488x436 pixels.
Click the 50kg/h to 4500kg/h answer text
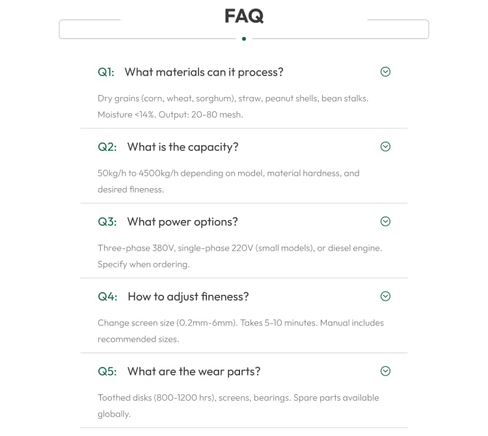tap(228, 181)
